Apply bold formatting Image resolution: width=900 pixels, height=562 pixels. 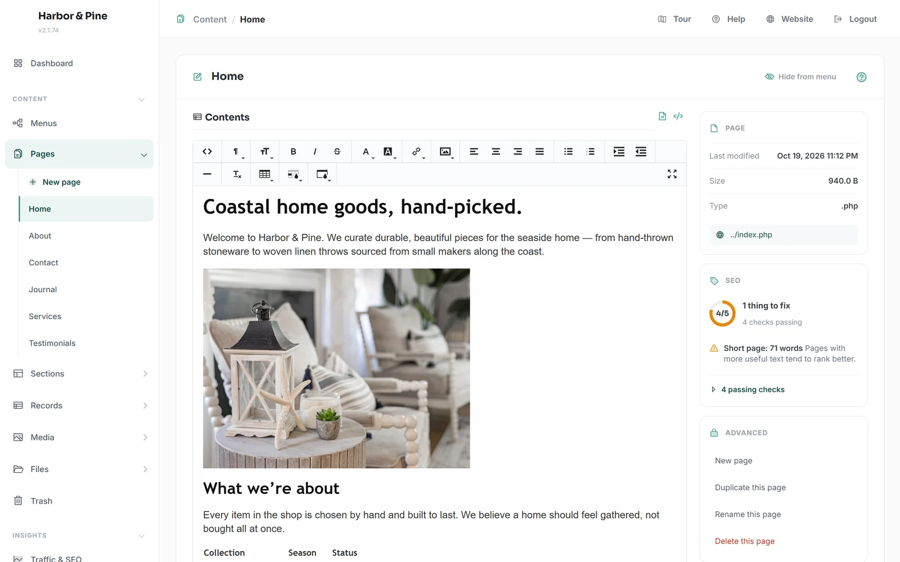(x=293, y=151)
